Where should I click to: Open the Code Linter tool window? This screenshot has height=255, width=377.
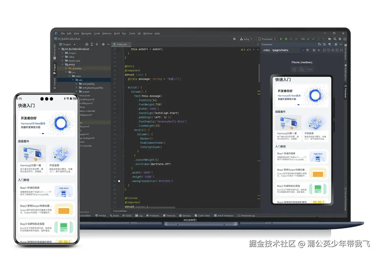click(202, 216)
